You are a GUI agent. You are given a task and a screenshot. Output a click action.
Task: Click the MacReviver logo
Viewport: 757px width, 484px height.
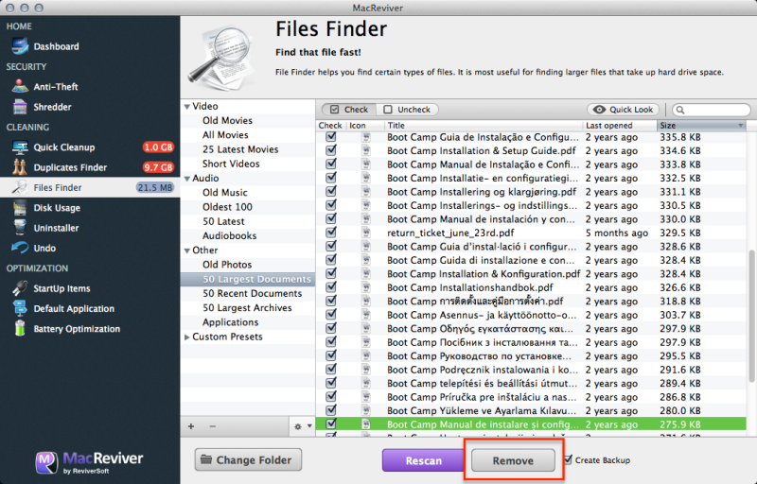coord(89,462)
